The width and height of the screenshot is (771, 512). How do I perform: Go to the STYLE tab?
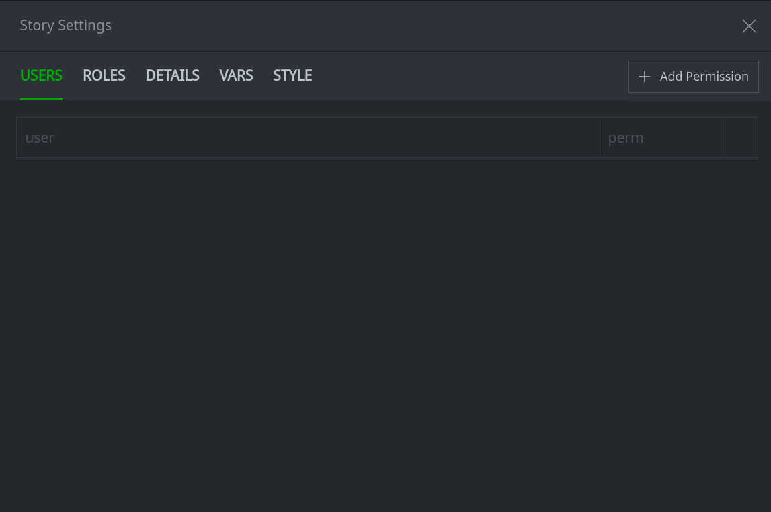(x=292, y=75)
